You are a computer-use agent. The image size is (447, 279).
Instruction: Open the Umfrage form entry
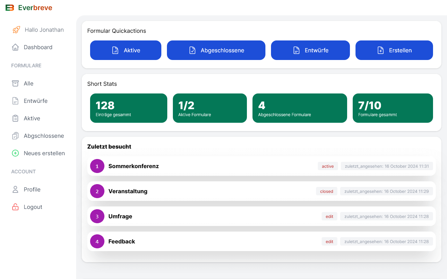262,216
